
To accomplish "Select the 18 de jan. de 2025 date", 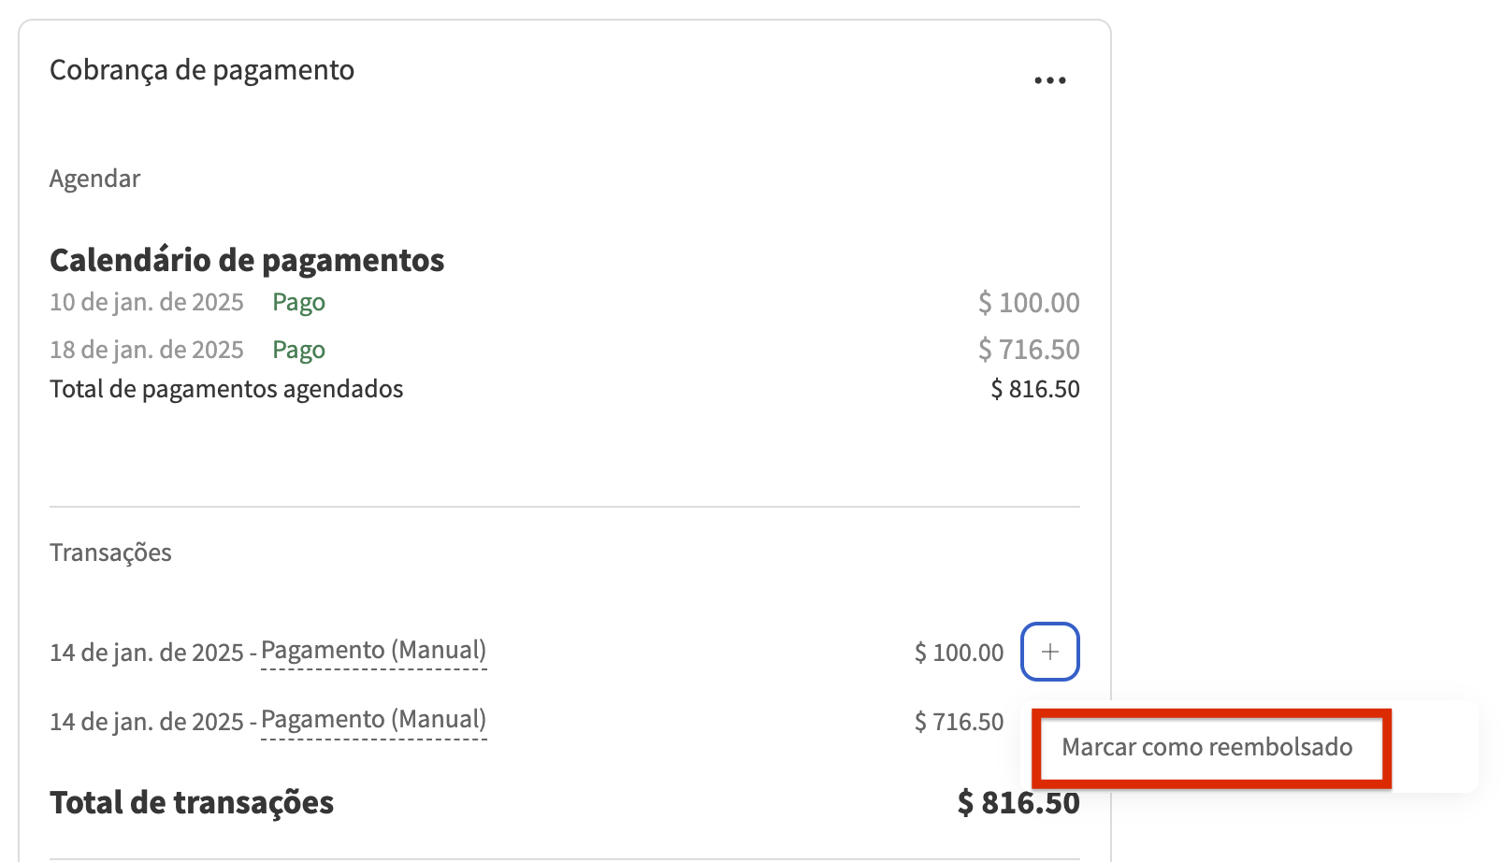I will click(146, 351).
